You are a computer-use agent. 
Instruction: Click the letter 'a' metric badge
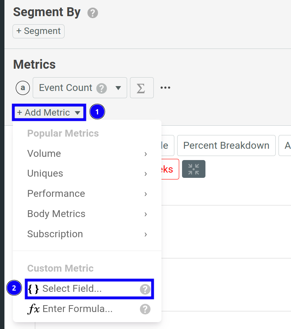click(x=23, y=88)
